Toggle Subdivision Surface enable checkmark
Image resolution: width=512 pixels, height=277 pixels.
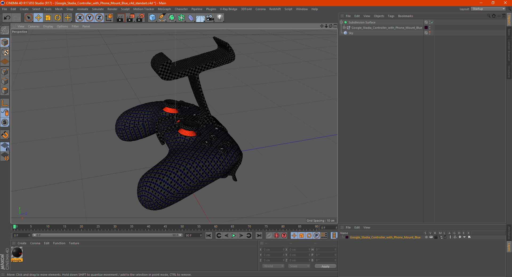point(432,22)
